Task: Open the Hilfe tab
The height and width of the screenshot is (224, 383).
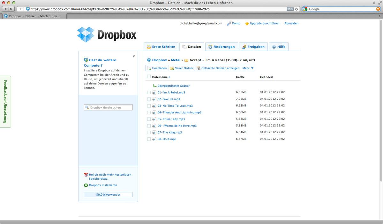Action: coord(279,47)
